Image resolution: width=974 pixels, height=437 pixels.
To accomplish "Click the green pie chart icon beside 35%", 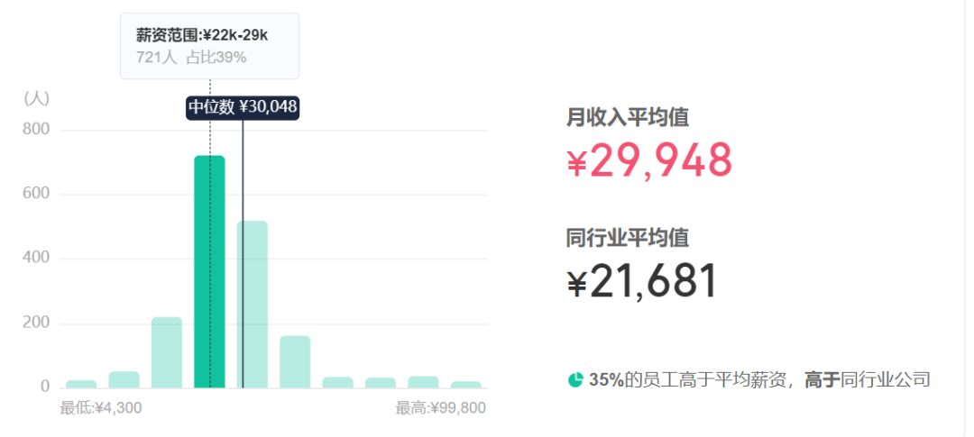I will [575, 379].
